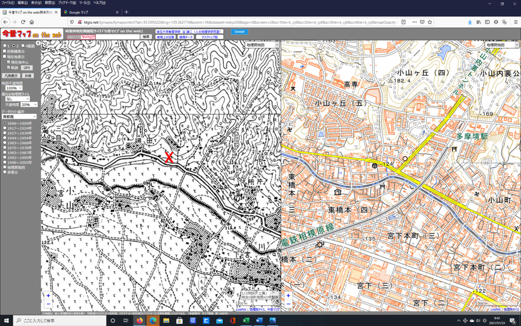Open the reader view icon in address bar
Image resolution: width=521 pixels, height=326 pixels.
pos(404,22)
